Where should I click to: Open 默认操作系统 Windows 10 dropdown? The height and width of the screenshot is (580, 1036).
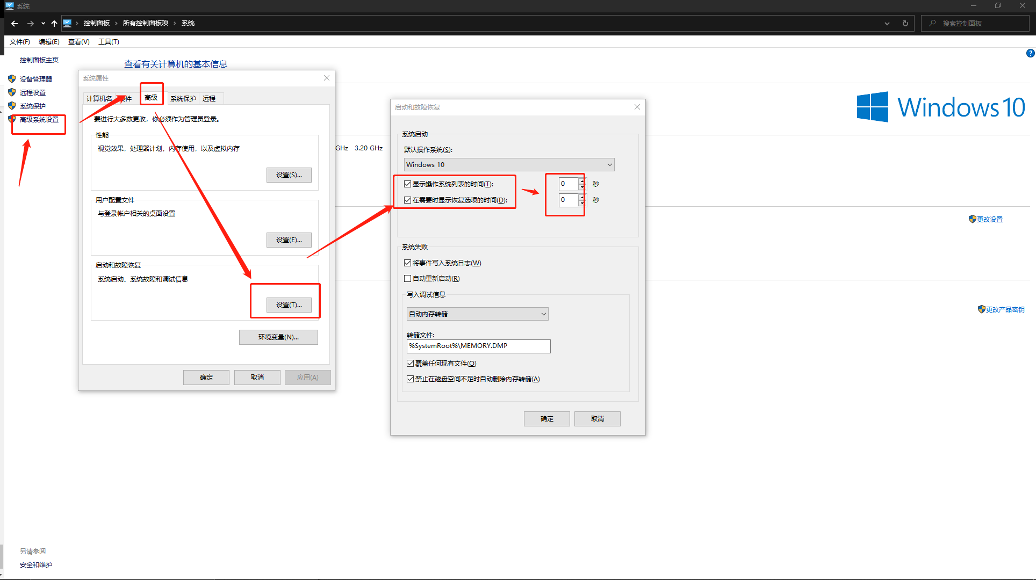(x=508, y=165)
